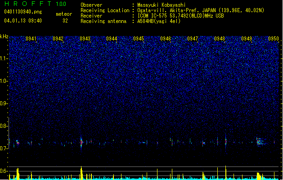This screenshot has width=283, height=180.
Task: Click the A504HB(yagi 4el) antenna text
Action: [x=159, y=21]
